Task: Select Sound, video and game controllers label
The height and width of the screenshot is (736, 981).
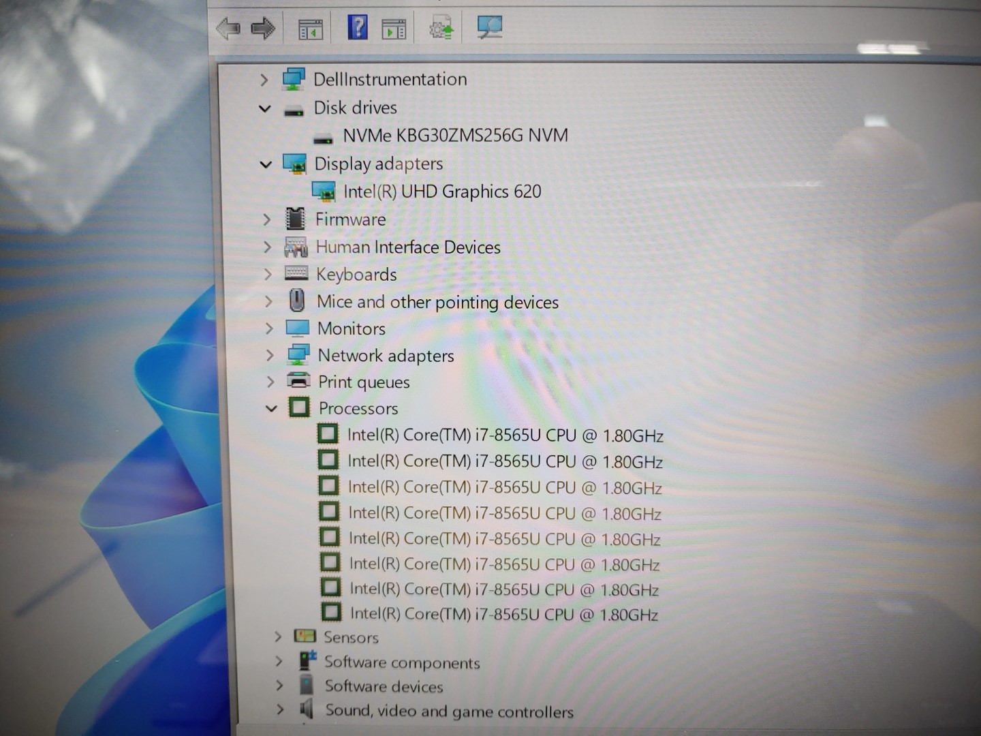Action: click(x=450, y=711)
